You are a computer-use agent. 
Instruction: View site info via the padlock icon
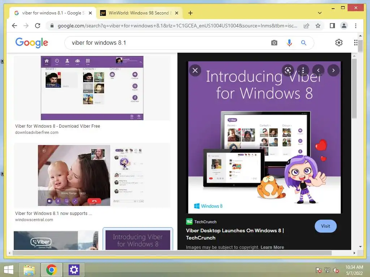[52, 26]
